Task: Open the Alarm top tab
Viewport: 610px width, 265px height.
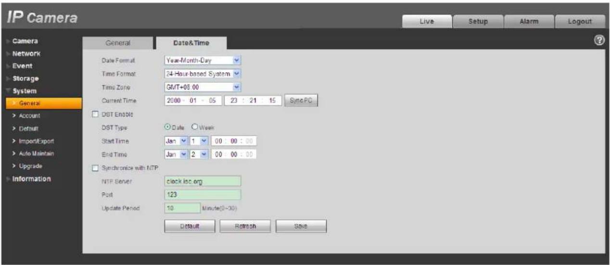Action: 530,21
